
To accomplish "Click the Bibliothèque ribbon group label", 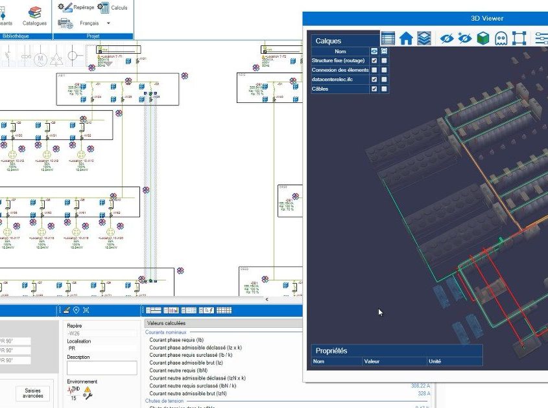I will (16, 36).
